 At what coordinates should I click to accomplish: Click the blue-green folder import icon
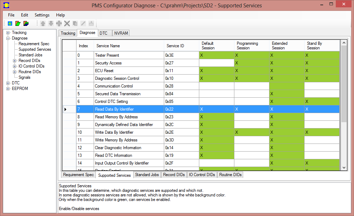(25, 23)
